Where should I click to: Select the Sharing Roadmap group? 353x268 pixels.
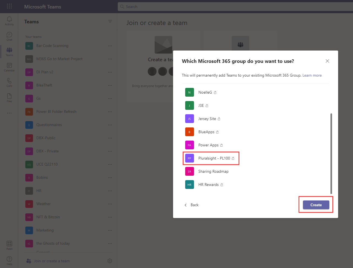click(213, 172)
